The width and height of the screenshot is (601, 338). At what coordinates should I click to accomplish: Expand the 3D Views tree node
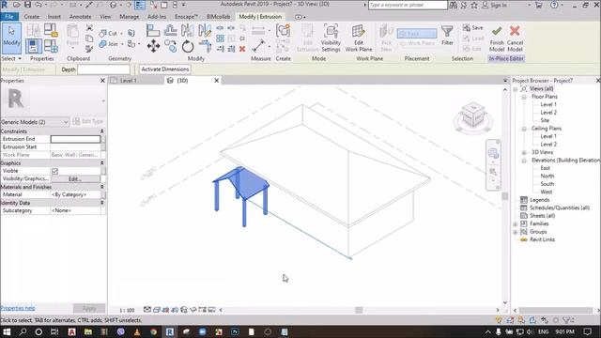524,152
